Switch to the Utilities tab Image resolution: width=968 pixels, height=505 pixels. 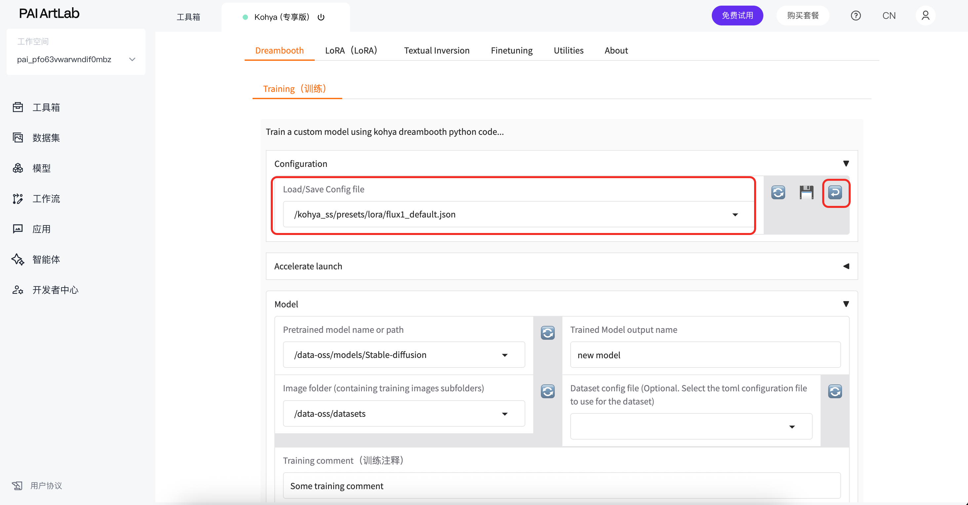pos(568,50)
